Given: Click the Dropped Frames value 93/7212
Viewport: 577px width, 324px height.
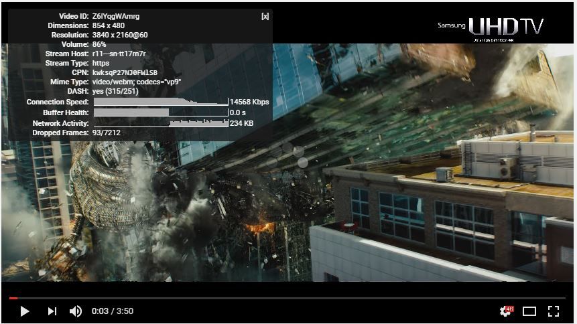Looking at the screenshot, I should (x=107, y=133).
